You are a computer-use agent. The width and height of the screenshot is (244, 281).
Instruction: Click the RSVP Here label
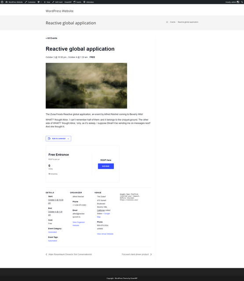[x=106, y=160]
